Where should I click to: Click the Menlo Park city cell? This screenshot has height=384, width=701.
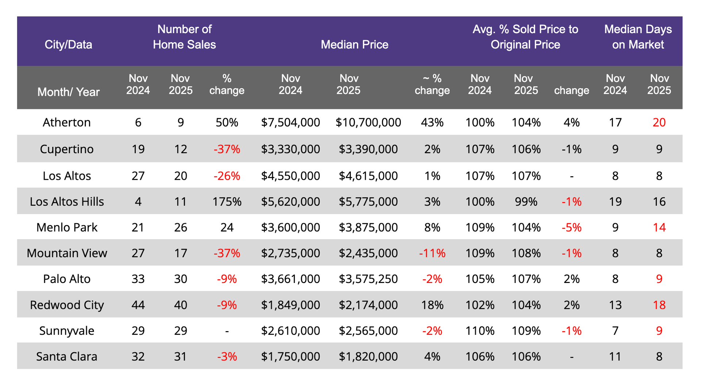(x=66, y=227)
